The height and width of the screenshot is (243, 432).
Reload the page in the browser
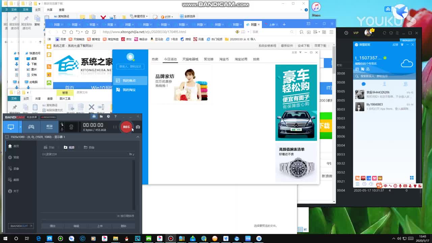click(64, 32)
